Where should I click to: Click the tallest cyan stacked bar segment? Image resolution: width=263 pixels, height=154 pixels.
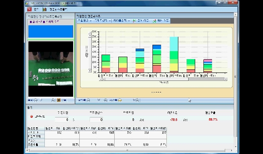click(x=174, y=44)
